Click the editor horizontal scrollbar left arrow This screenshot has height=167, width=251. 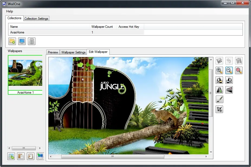coord(51,157)
